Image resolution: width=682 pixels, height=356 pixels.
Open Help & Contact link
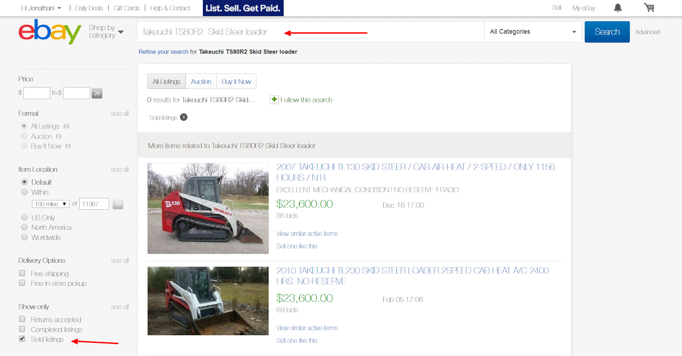(x=170, y=8)
